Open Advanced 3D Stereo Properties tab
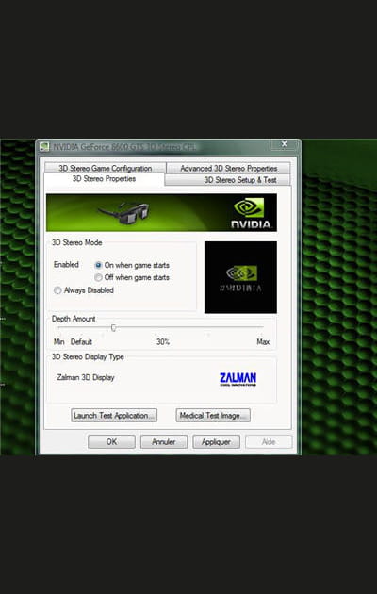 (x=228, y=168)
